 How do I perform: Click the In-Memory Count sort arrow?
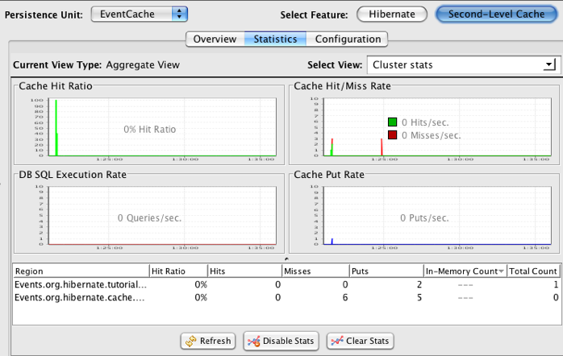(501, 271)
